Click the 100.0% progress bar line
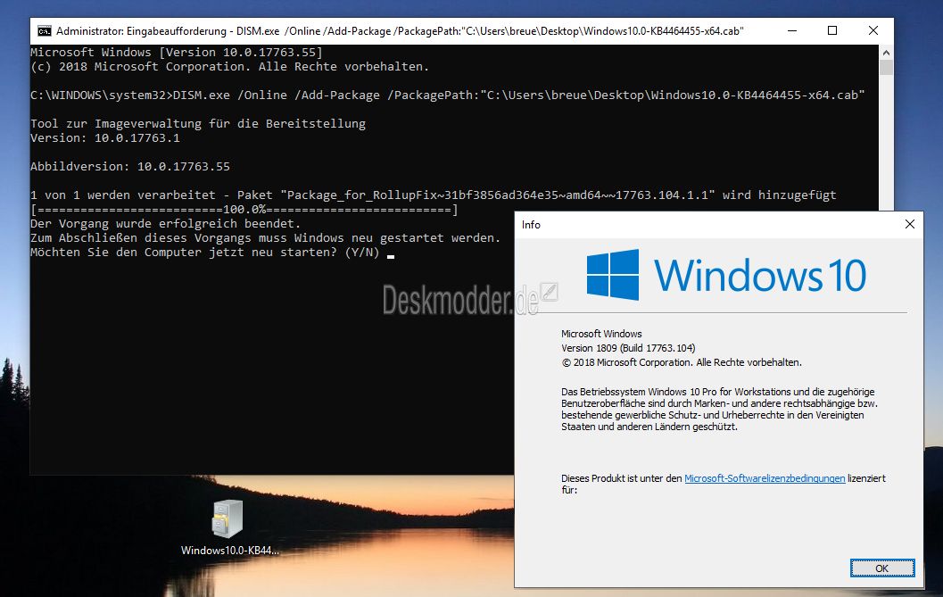Screen dimensions: 943x597 pyautogui.click(x=244, y=210)
